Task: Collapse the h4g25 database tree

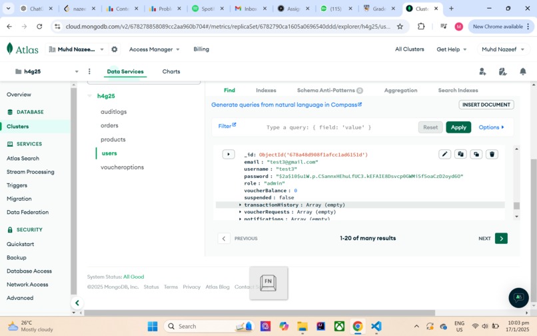Action: click(x=90, y=96)
